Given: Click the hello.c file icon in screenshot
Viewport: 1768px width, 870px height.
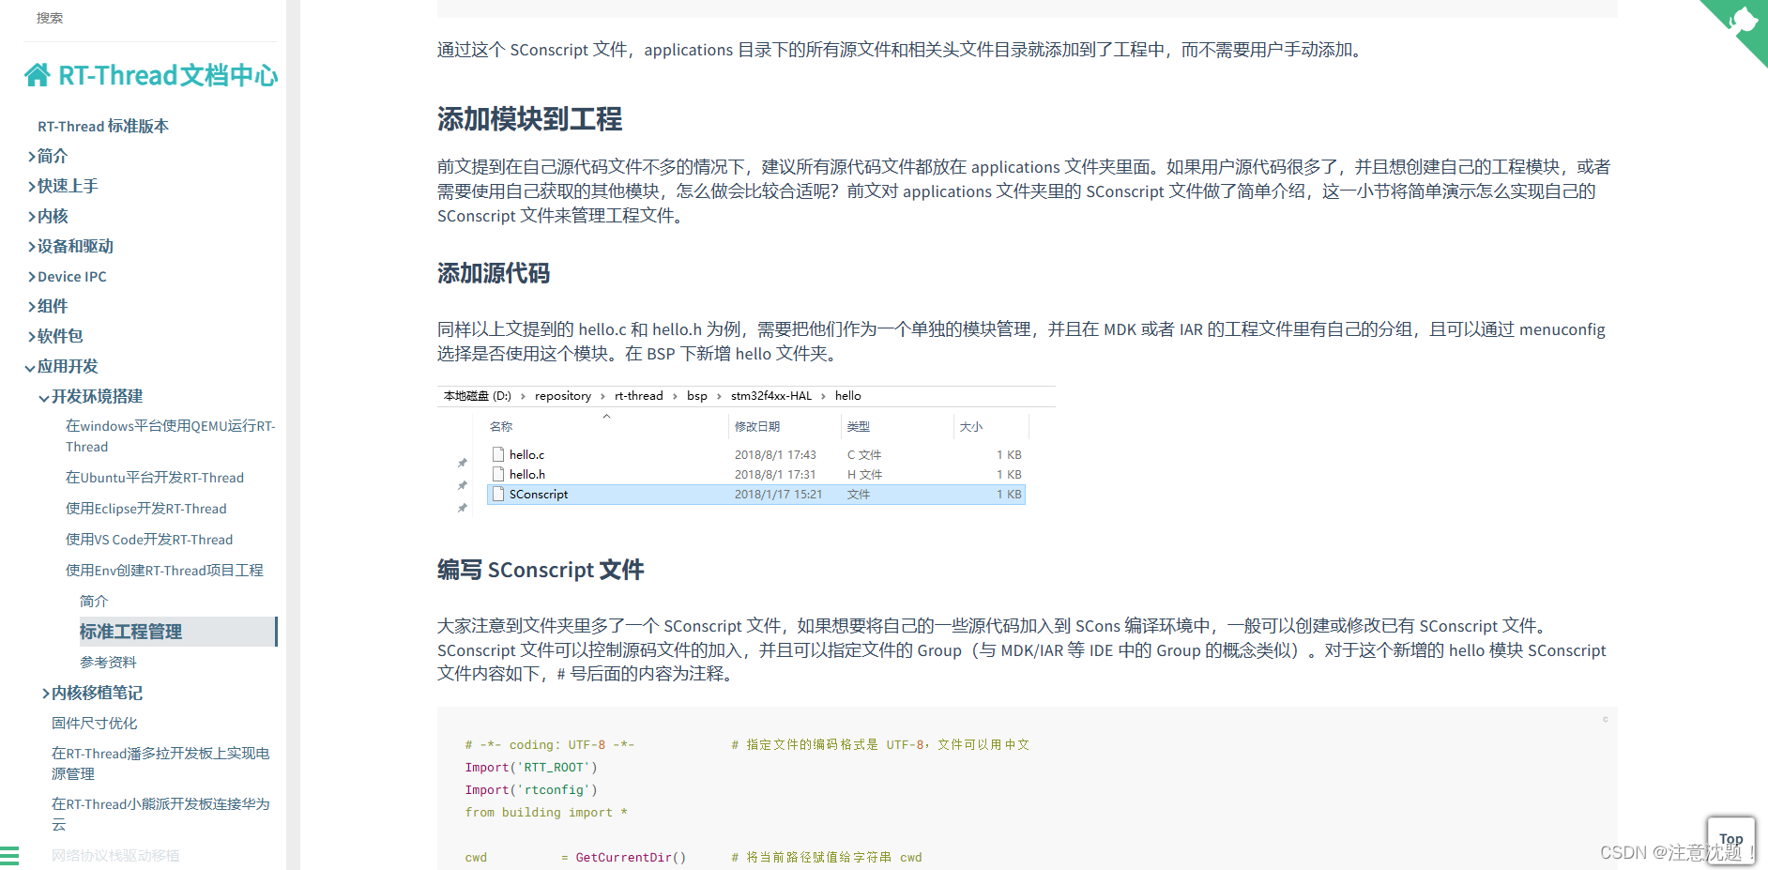Looking at the screenshot, I should tap(498, 454).
